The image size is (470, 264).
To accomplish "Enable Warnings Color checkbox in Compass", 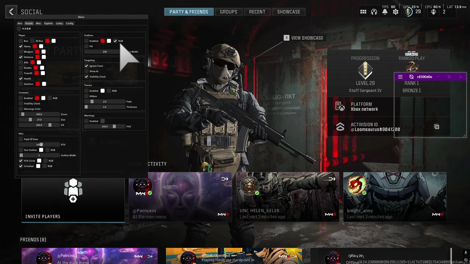I will coord(21,109).
